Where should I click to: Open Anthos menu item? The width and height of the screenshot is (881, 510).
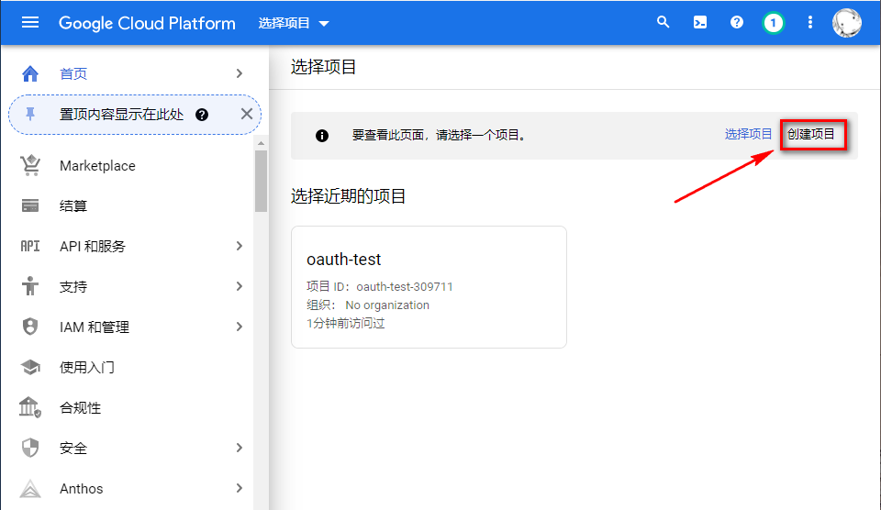coord(82,489)
